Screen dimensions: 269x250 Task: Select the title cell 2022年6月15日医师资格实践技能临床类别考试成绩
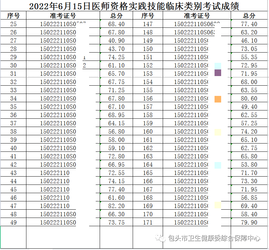(134, 6)
